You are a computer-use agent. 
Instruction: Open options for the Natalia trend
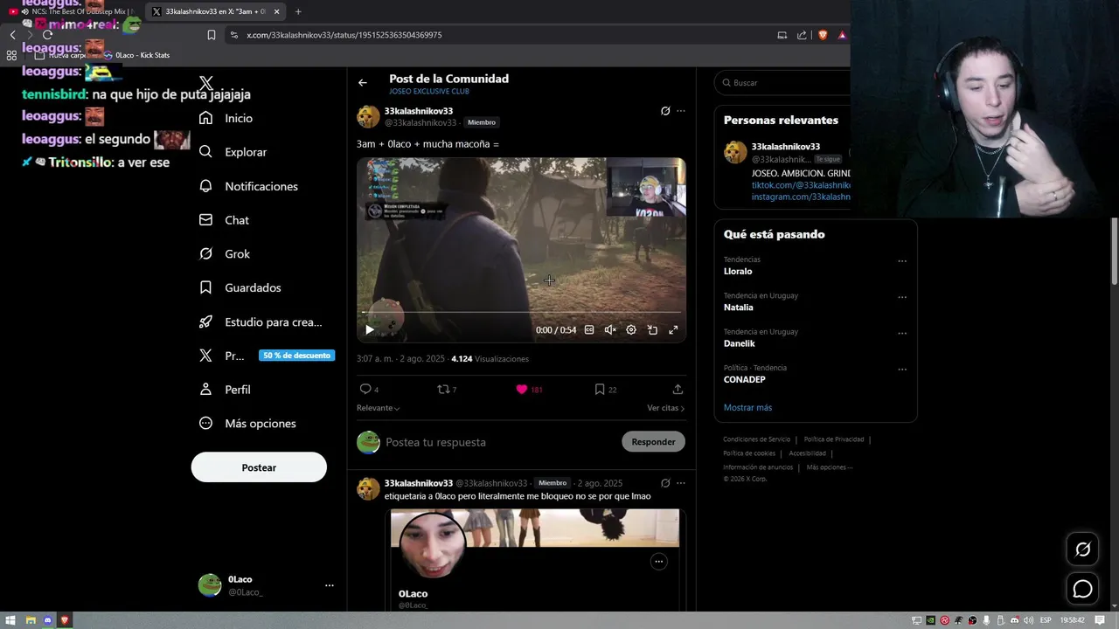(x=902, y=297)
